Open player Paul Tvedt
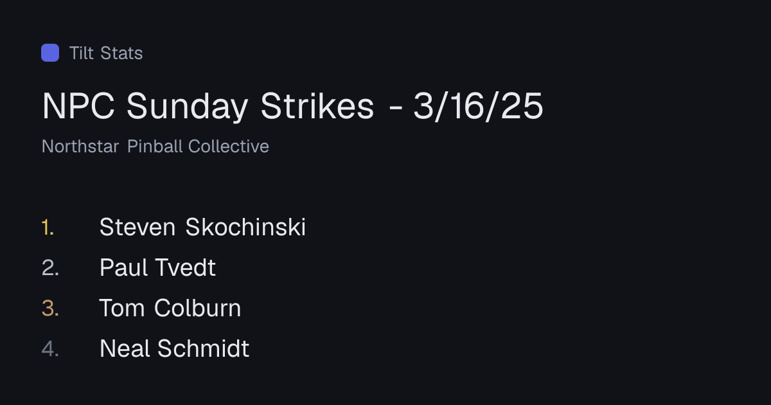This screenshot has width=771, height=405. pos(157,267)
